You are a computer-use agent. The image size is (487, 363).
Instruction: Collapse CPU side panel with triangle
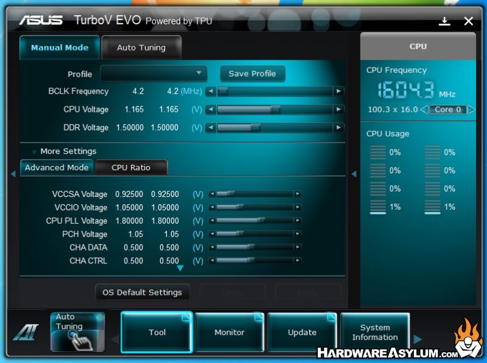pyautogui.click(x=354, y=174)
